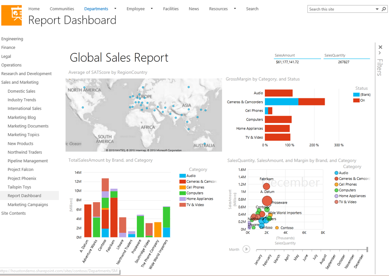The height and width of the screenshot is (276, 389).
Task: Click the SalesAmount card value
Action: [287, 62]
